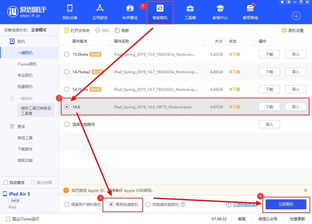Open the 铃声壁纸 (Ringtones & Wallpapers) section
The image size is (312, 224).
point(130,12)
